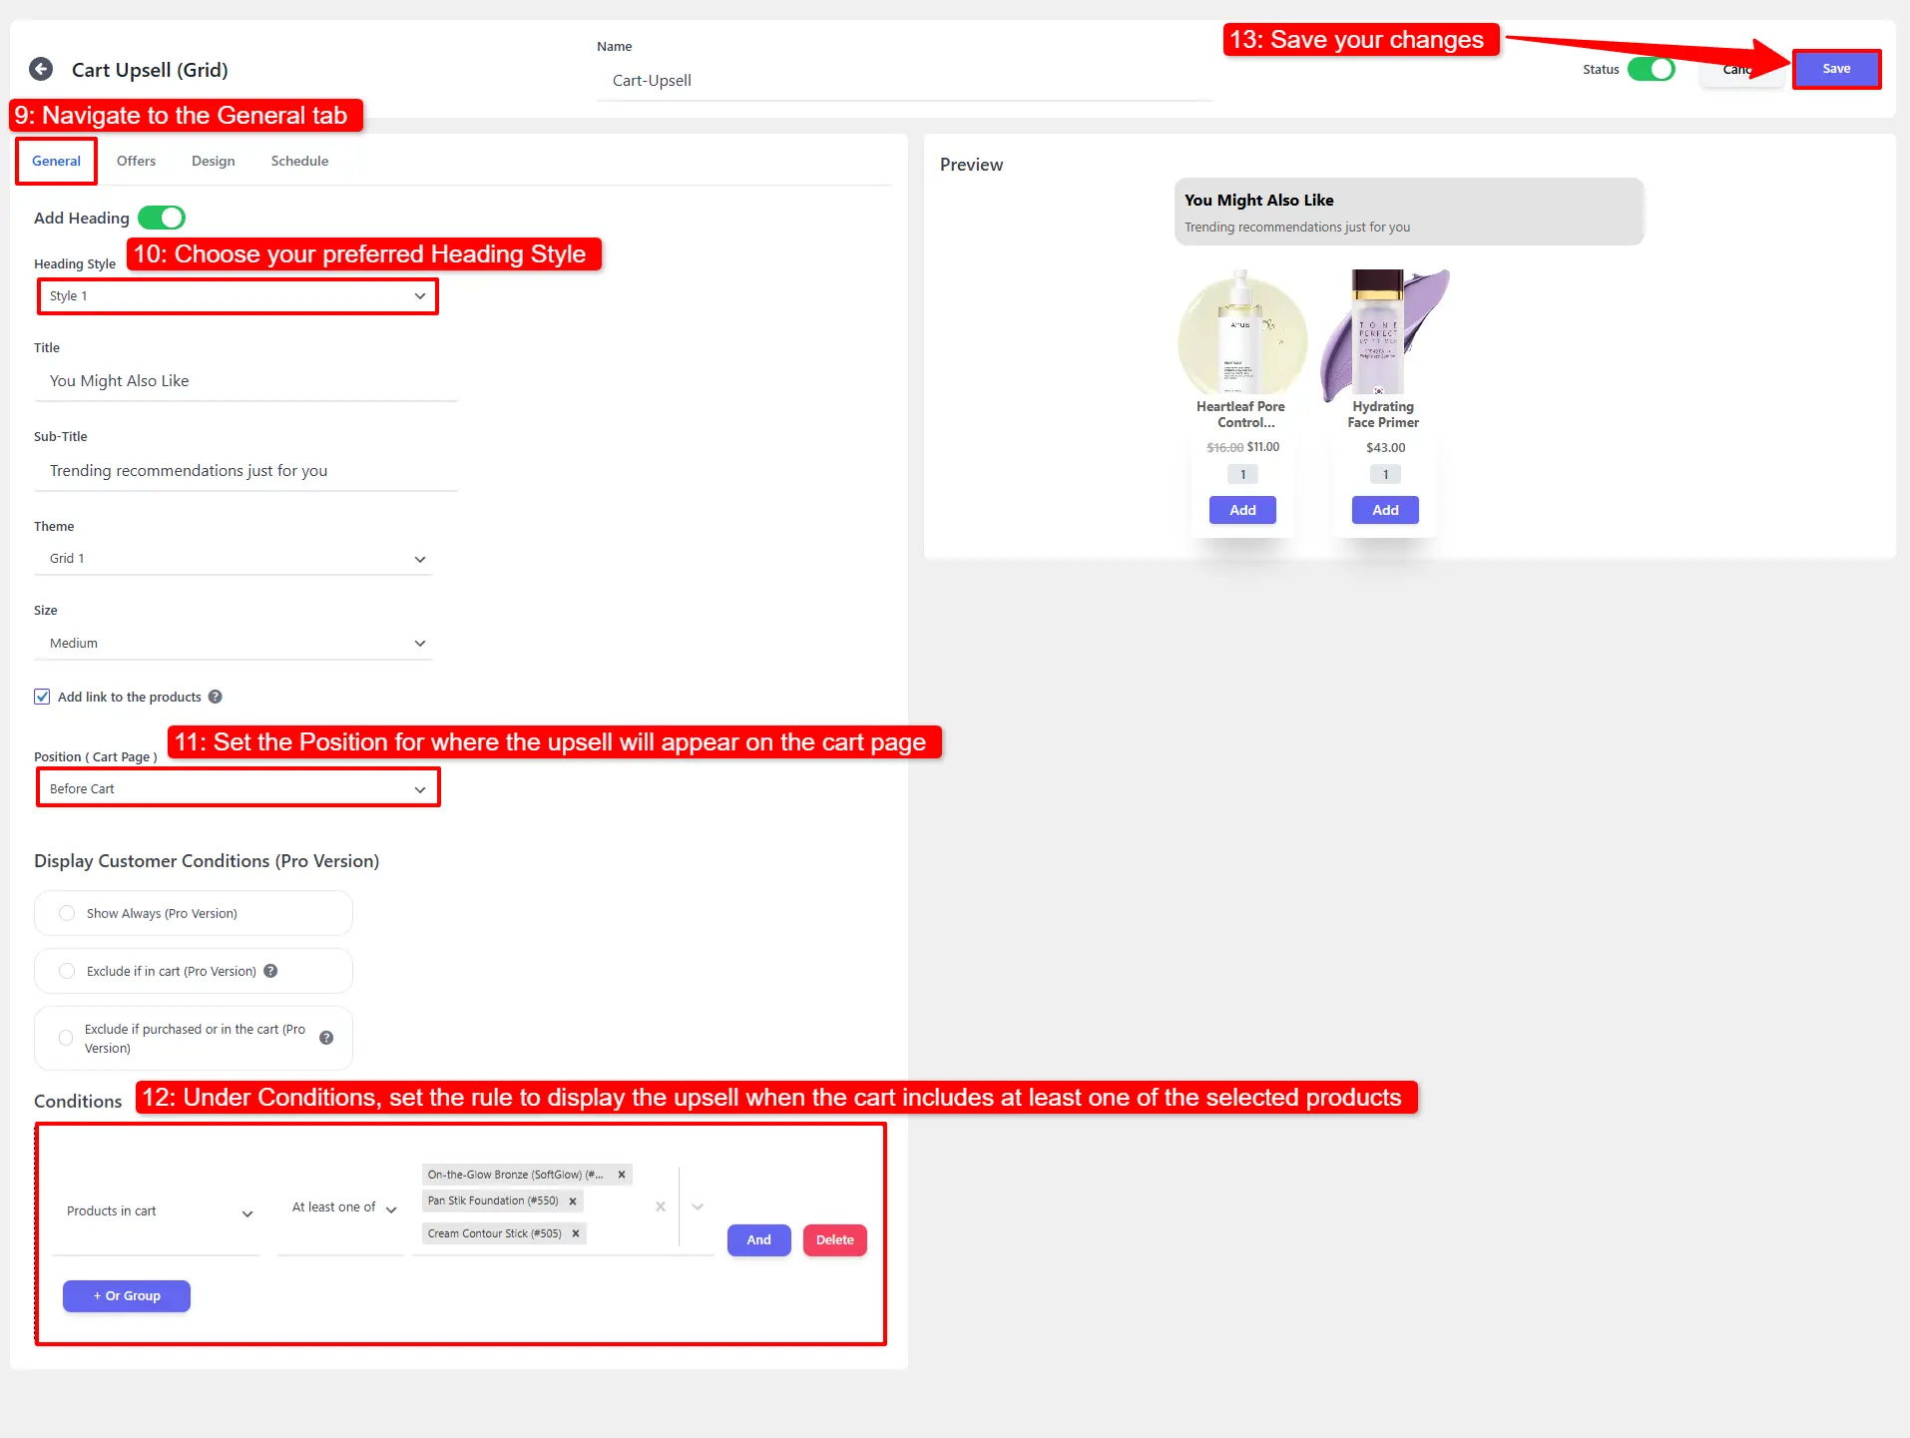Click the Save button
The width and height of the screenshot is (1910, 1438).
click(x=1835, y=69)
